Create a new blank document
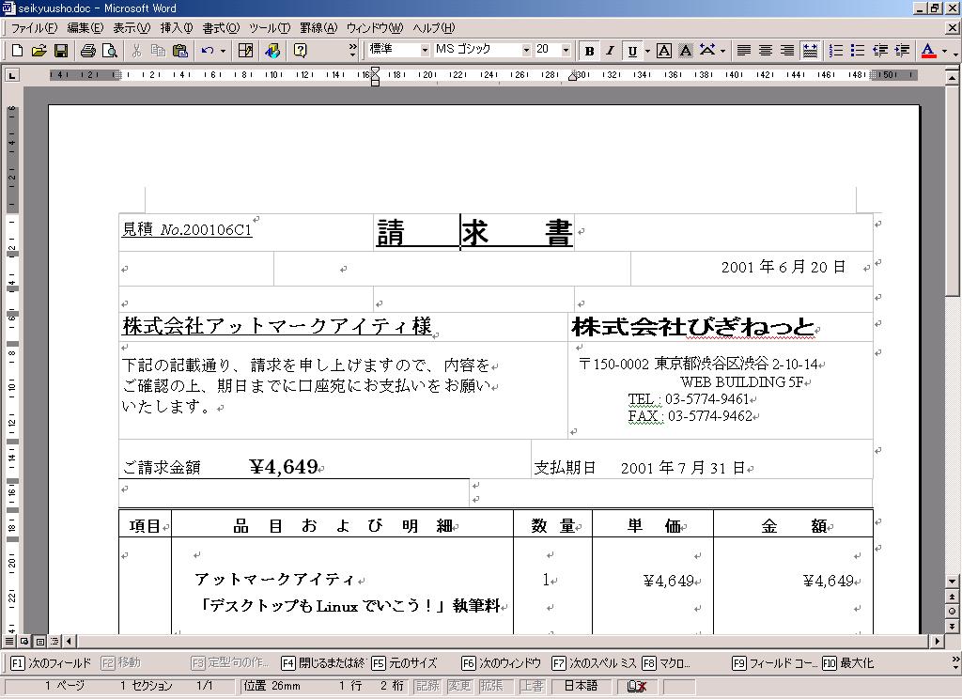Viewport: 962px width, 699px height. click(17, 51)
